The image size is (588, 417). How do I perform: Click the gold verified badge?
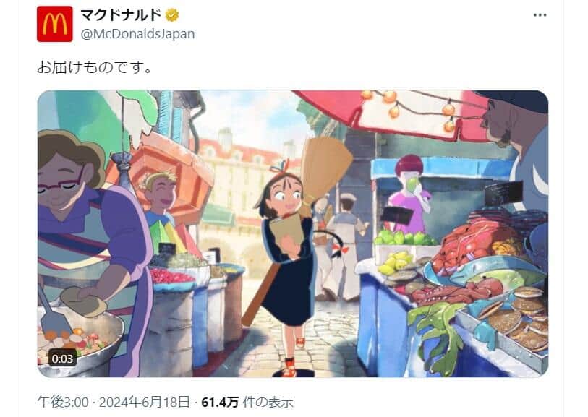click(x=172, y=15)
